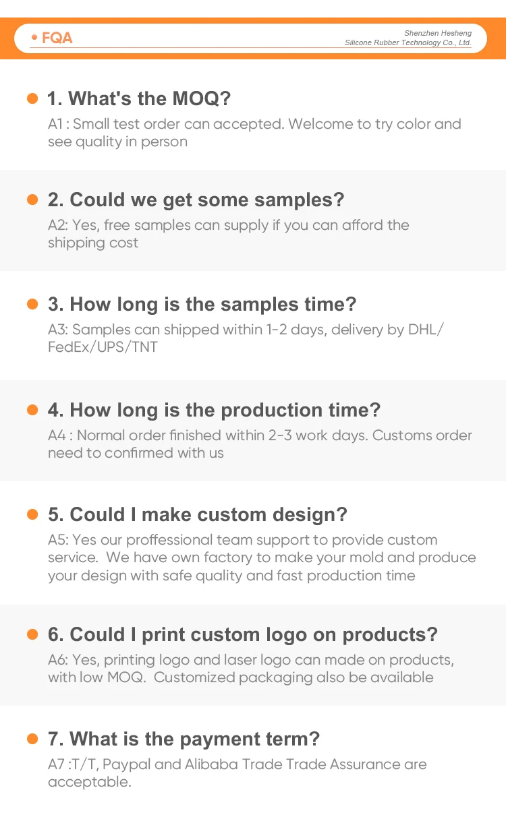The width and height of the screenshot is (506, 823).
Task: Click the small orange dot before FQA
Action: point(34,38)
